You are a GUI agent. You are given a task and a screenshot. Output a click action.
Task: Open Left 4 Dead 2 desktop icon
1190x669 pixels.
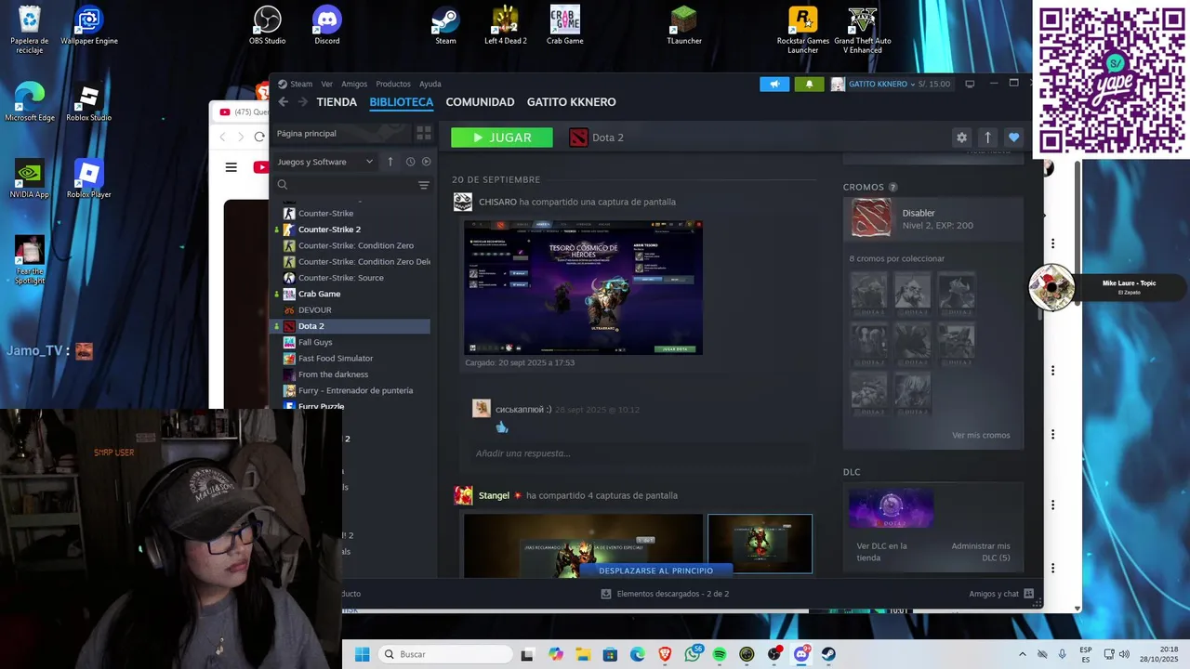505,25
